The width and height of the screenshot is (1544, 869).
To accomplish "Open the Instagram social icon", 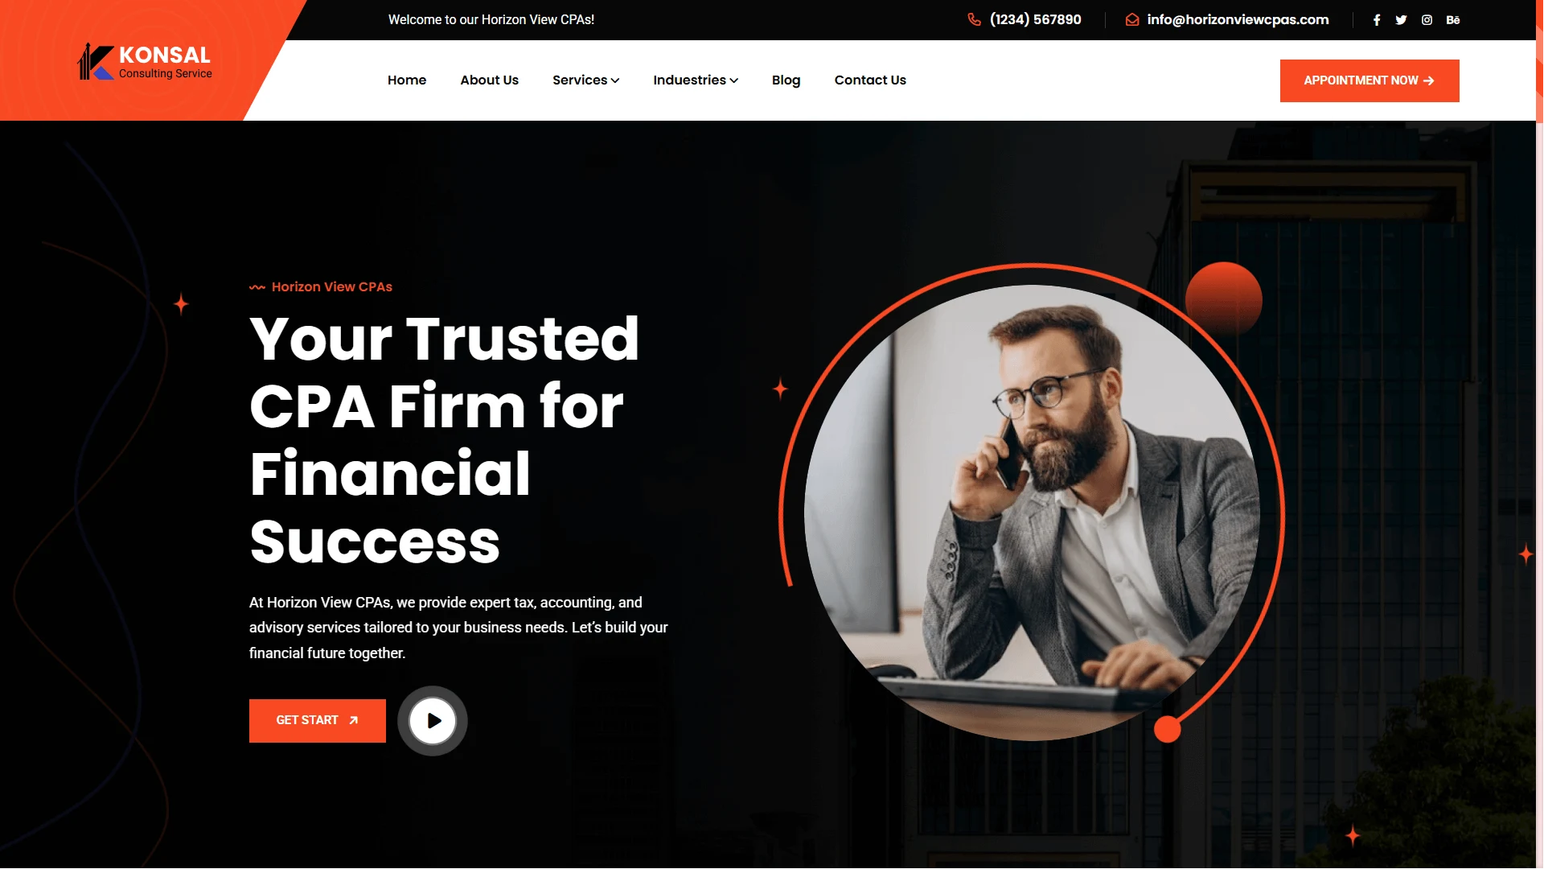I will tap(1427, 20).
